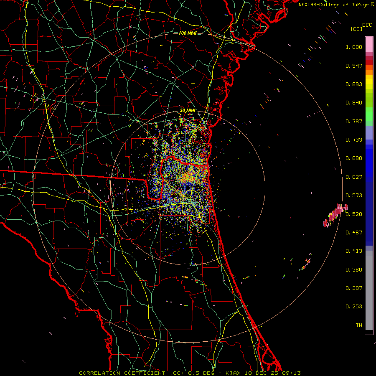Click the CORRELATION COEFFICIENT (CC) caption text

tap(132, 373)
